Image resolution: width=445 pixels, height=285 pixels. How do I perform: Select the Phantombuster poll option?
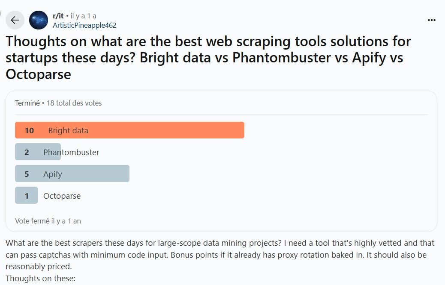71,152
